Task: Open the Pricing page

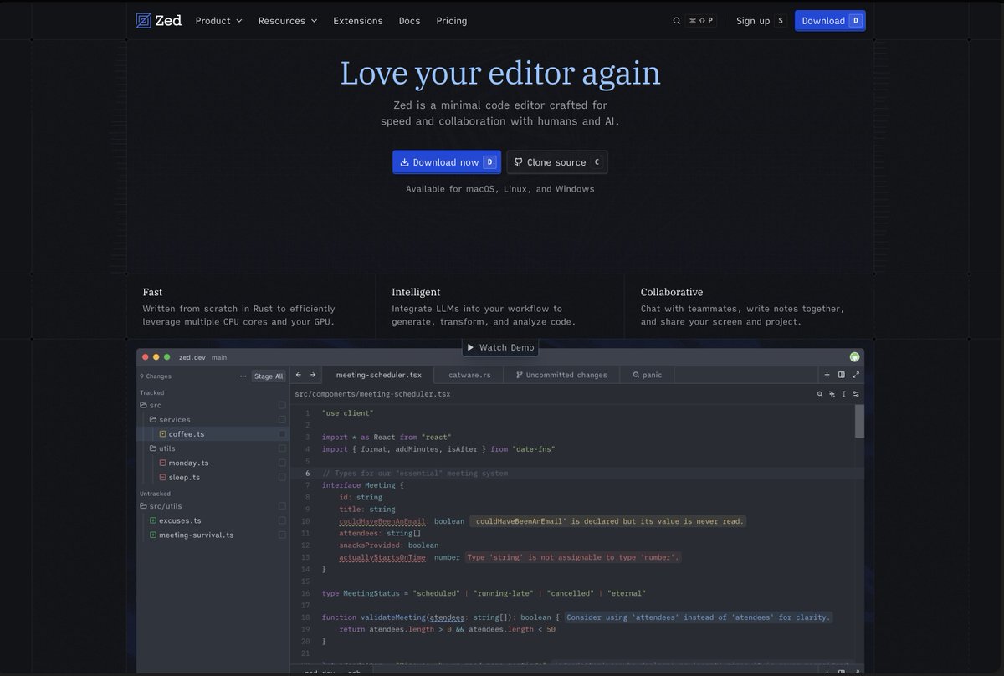Action: pyautogui.click(x=452, y=21)
